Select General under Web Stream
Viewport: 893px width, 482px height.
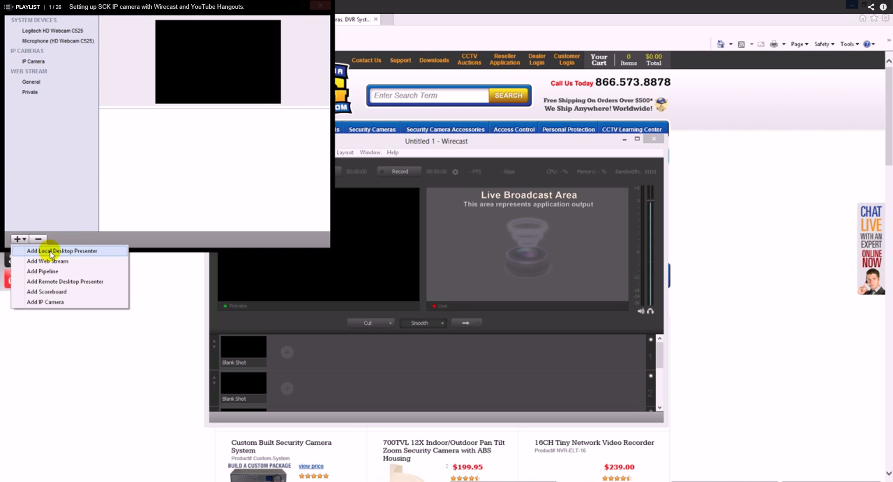31,82
